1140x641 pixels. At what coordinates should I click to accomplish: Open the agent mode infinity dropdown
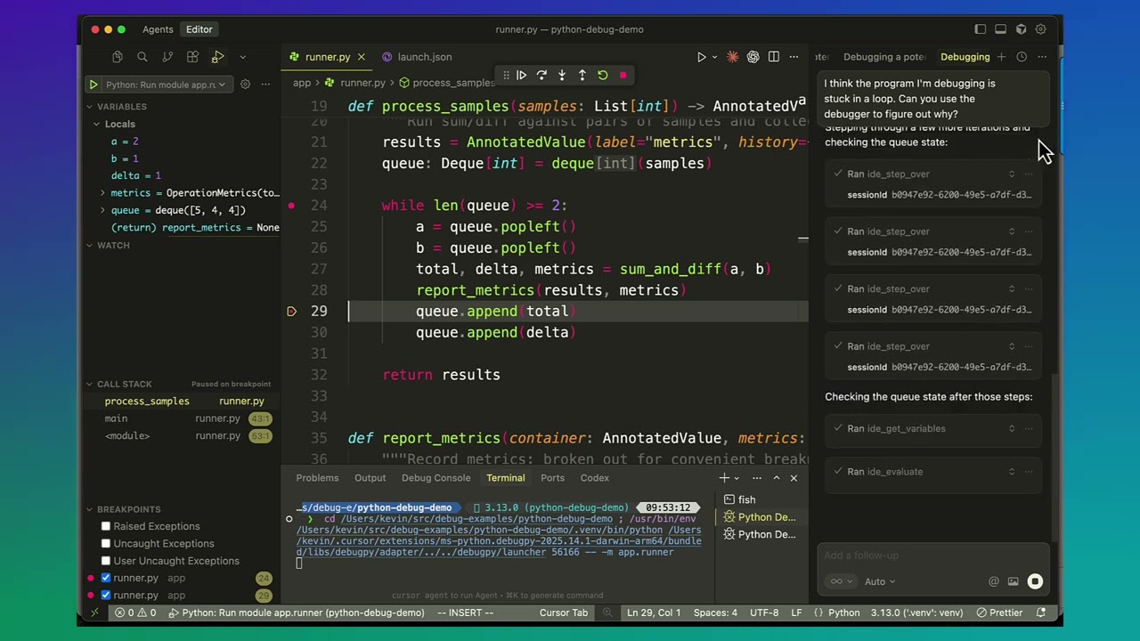point(841,581)
